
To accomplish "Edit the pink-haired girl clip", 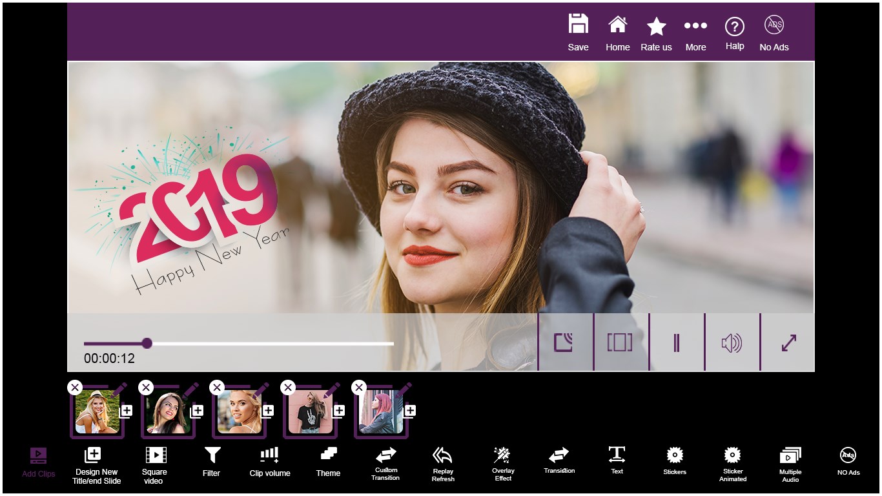I will coord(403,390).
